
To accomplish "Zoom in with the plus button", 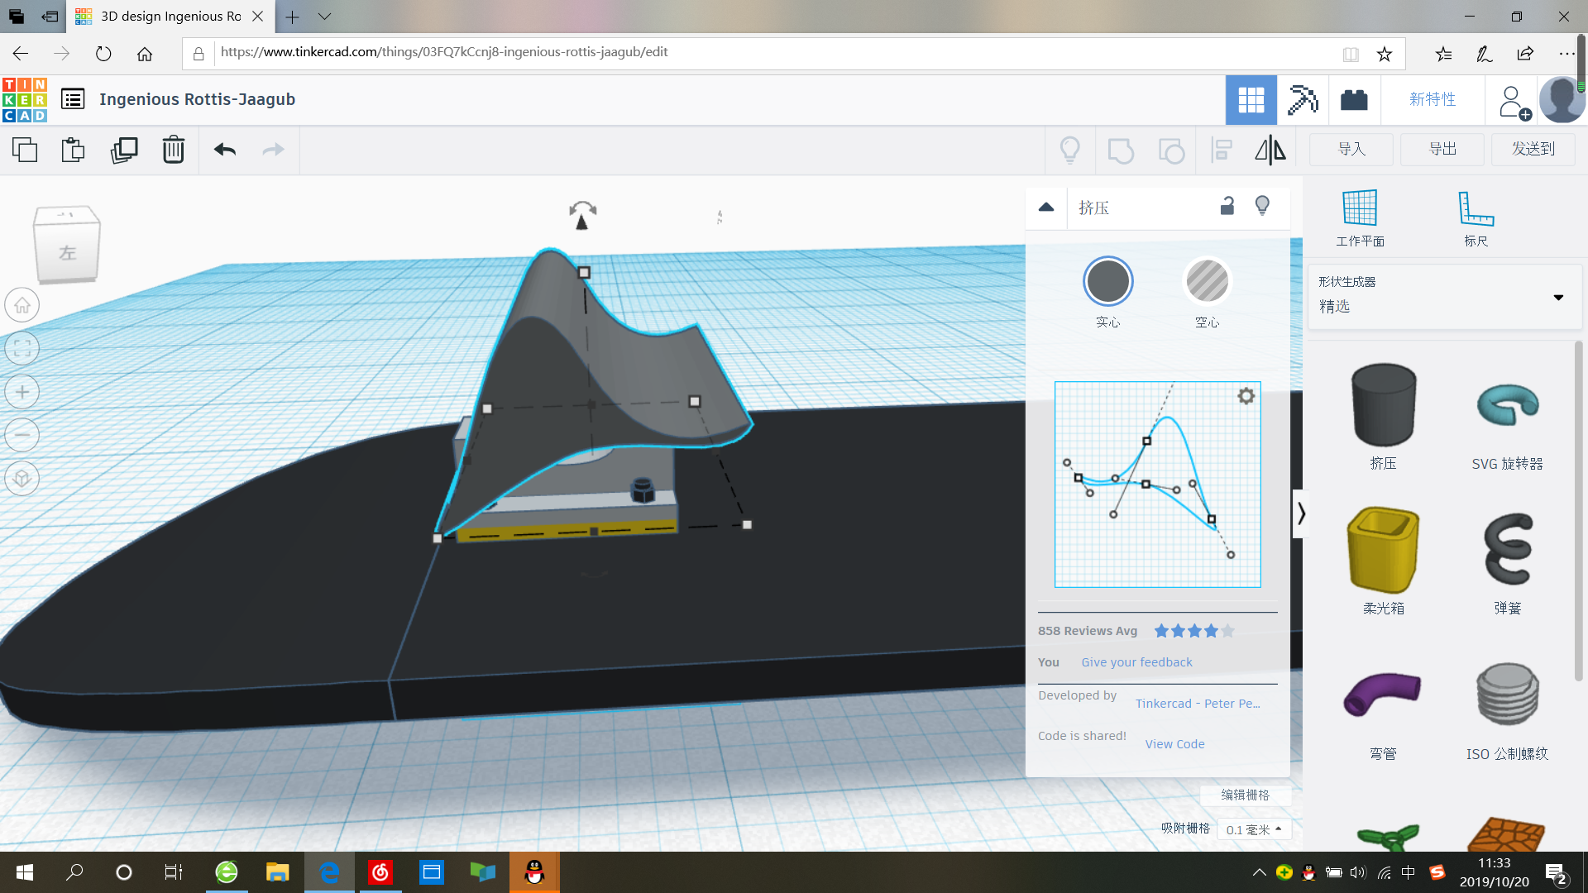I will (22, 392).
